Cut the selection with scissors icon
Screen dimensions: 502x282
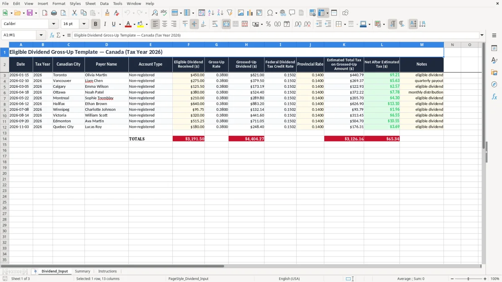(x=74, y=13)
